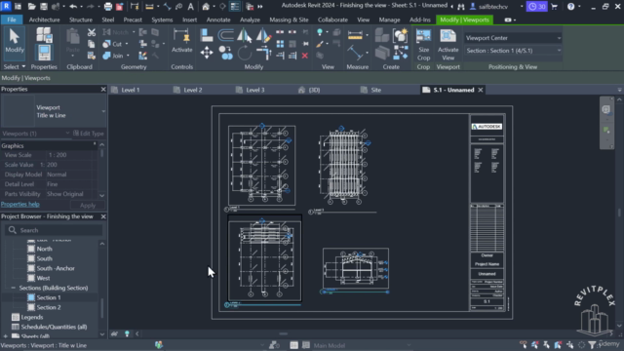Click the Activate View button
Image resolution: width=624 pixels, height=351 pixels.
(x=448, y=44)
